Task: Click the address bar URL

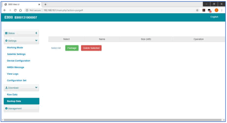Action: (x=63, y=10)
